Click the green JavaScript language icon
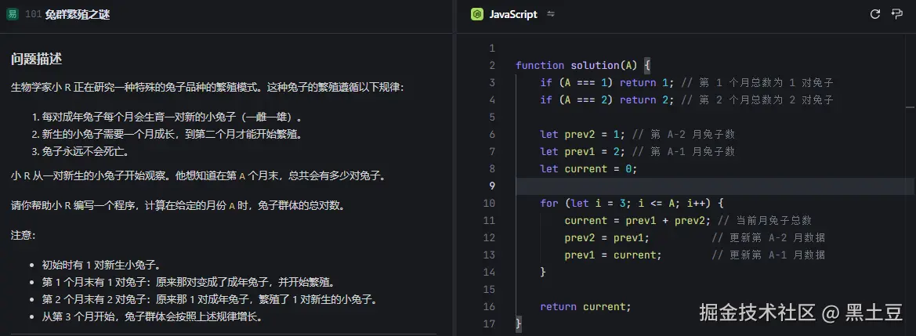Viewport: 916px width, 336px height. (476, 15)
